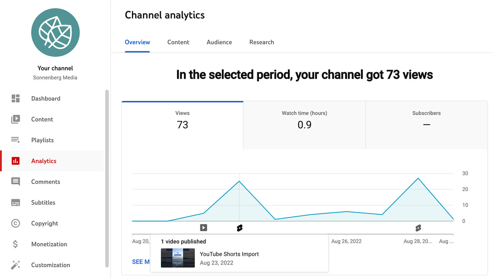Click the red Analytics bar-chart icon

[15, 161]
